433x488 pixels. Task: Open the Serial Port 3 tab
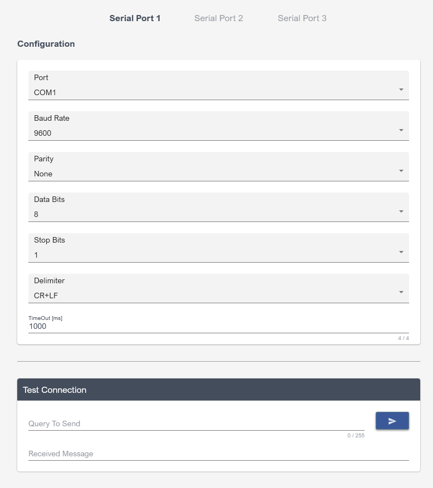click(x=302, y=18)
